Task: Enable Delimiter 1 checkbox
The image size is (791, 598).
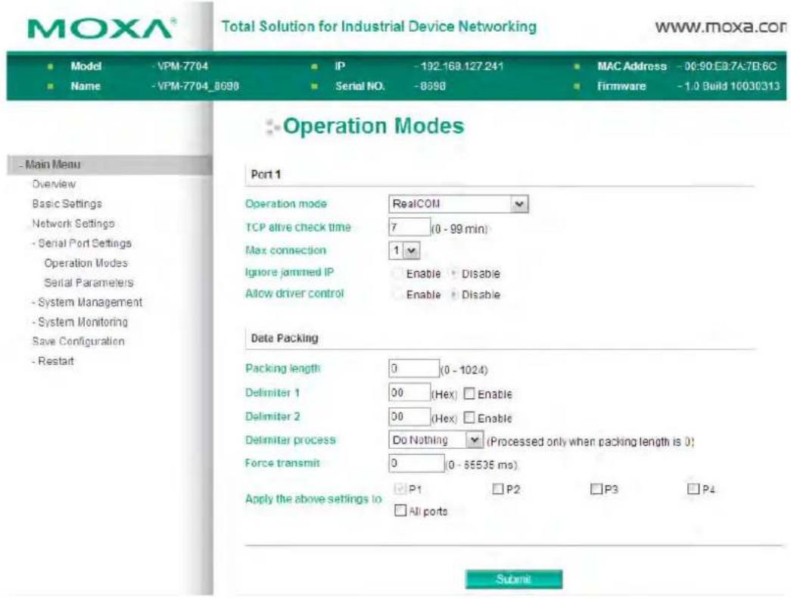Action: click(x=469, y=394)
